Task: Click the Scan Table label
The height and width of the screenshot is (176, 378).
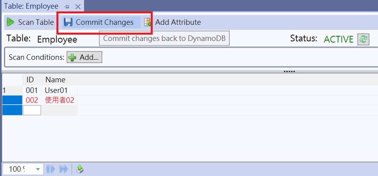Action: click(36, 22)
